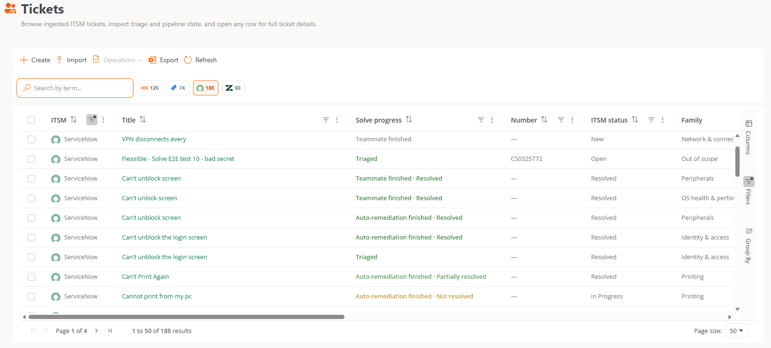Check the VPN disconnects every row checkbox
This screenshot has height=348, width=771.
(31, 139)
